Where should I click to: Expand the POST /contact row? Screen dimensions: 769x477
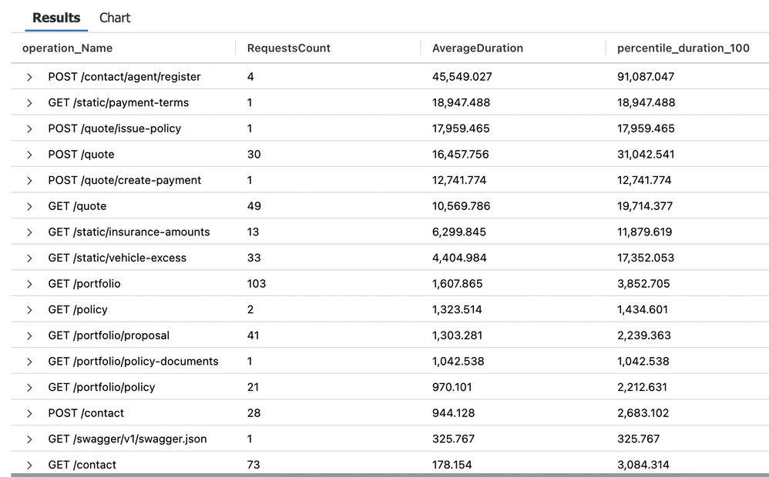29,413
